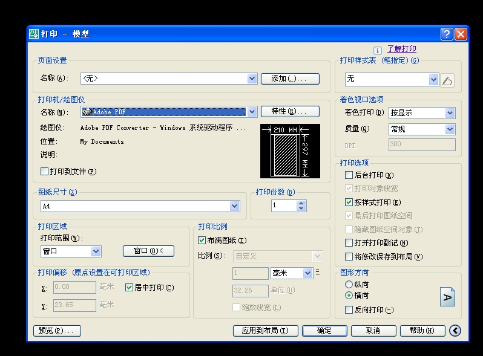Viewport: 483px width, 356px height.
Task: Select 横向 landscape orientation
Action: coord(349,296)
